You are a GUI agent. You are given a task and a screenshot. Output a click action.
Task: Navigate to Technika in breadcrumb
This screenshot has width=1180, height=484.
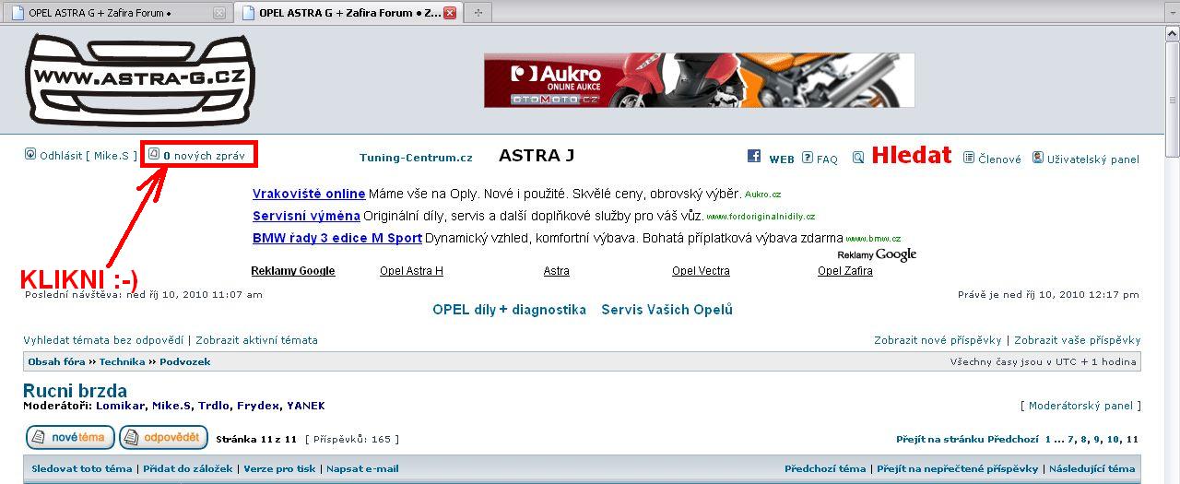(x=123, y=362)
